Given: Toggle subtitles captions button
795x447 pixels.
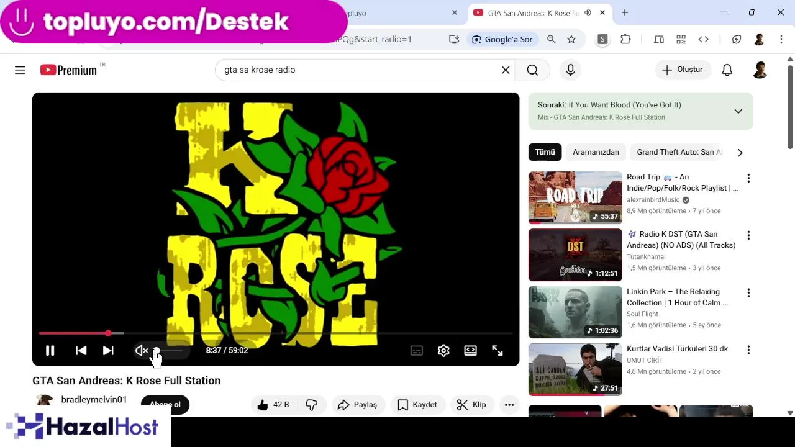Looking at the screenshot, I should tap(417, 351).
